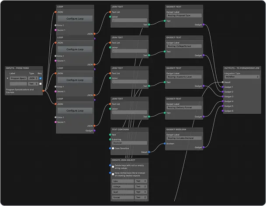266x206 pixels.
Task: Open the JSON type dropdown in Inputs node
Action: [33, 78]
